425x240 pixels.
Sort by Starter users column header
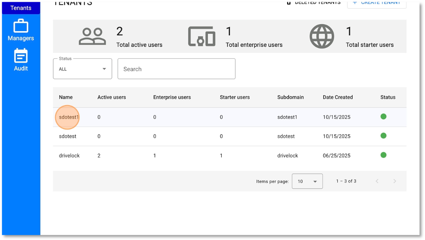pos(235,97)
